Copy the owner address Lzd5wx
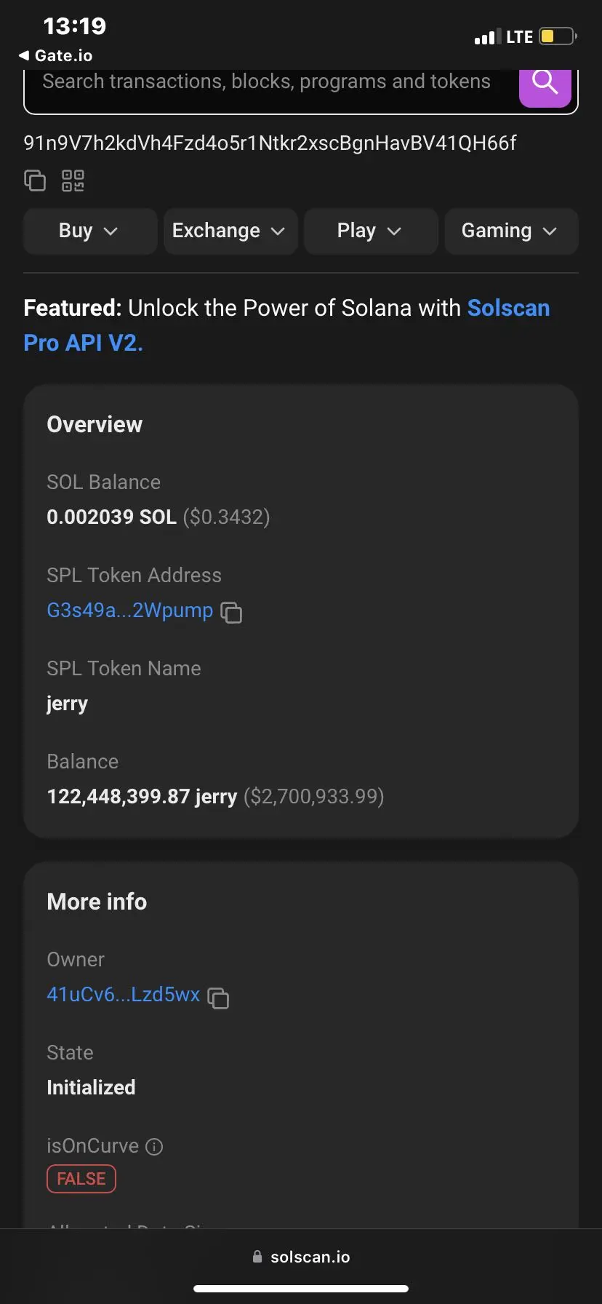 click(x=218, y=998)
